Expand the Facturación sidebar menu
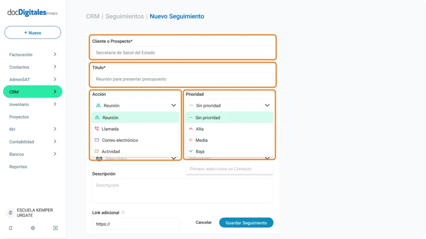Viewport: 426px width, 239px height. [32, 54]
